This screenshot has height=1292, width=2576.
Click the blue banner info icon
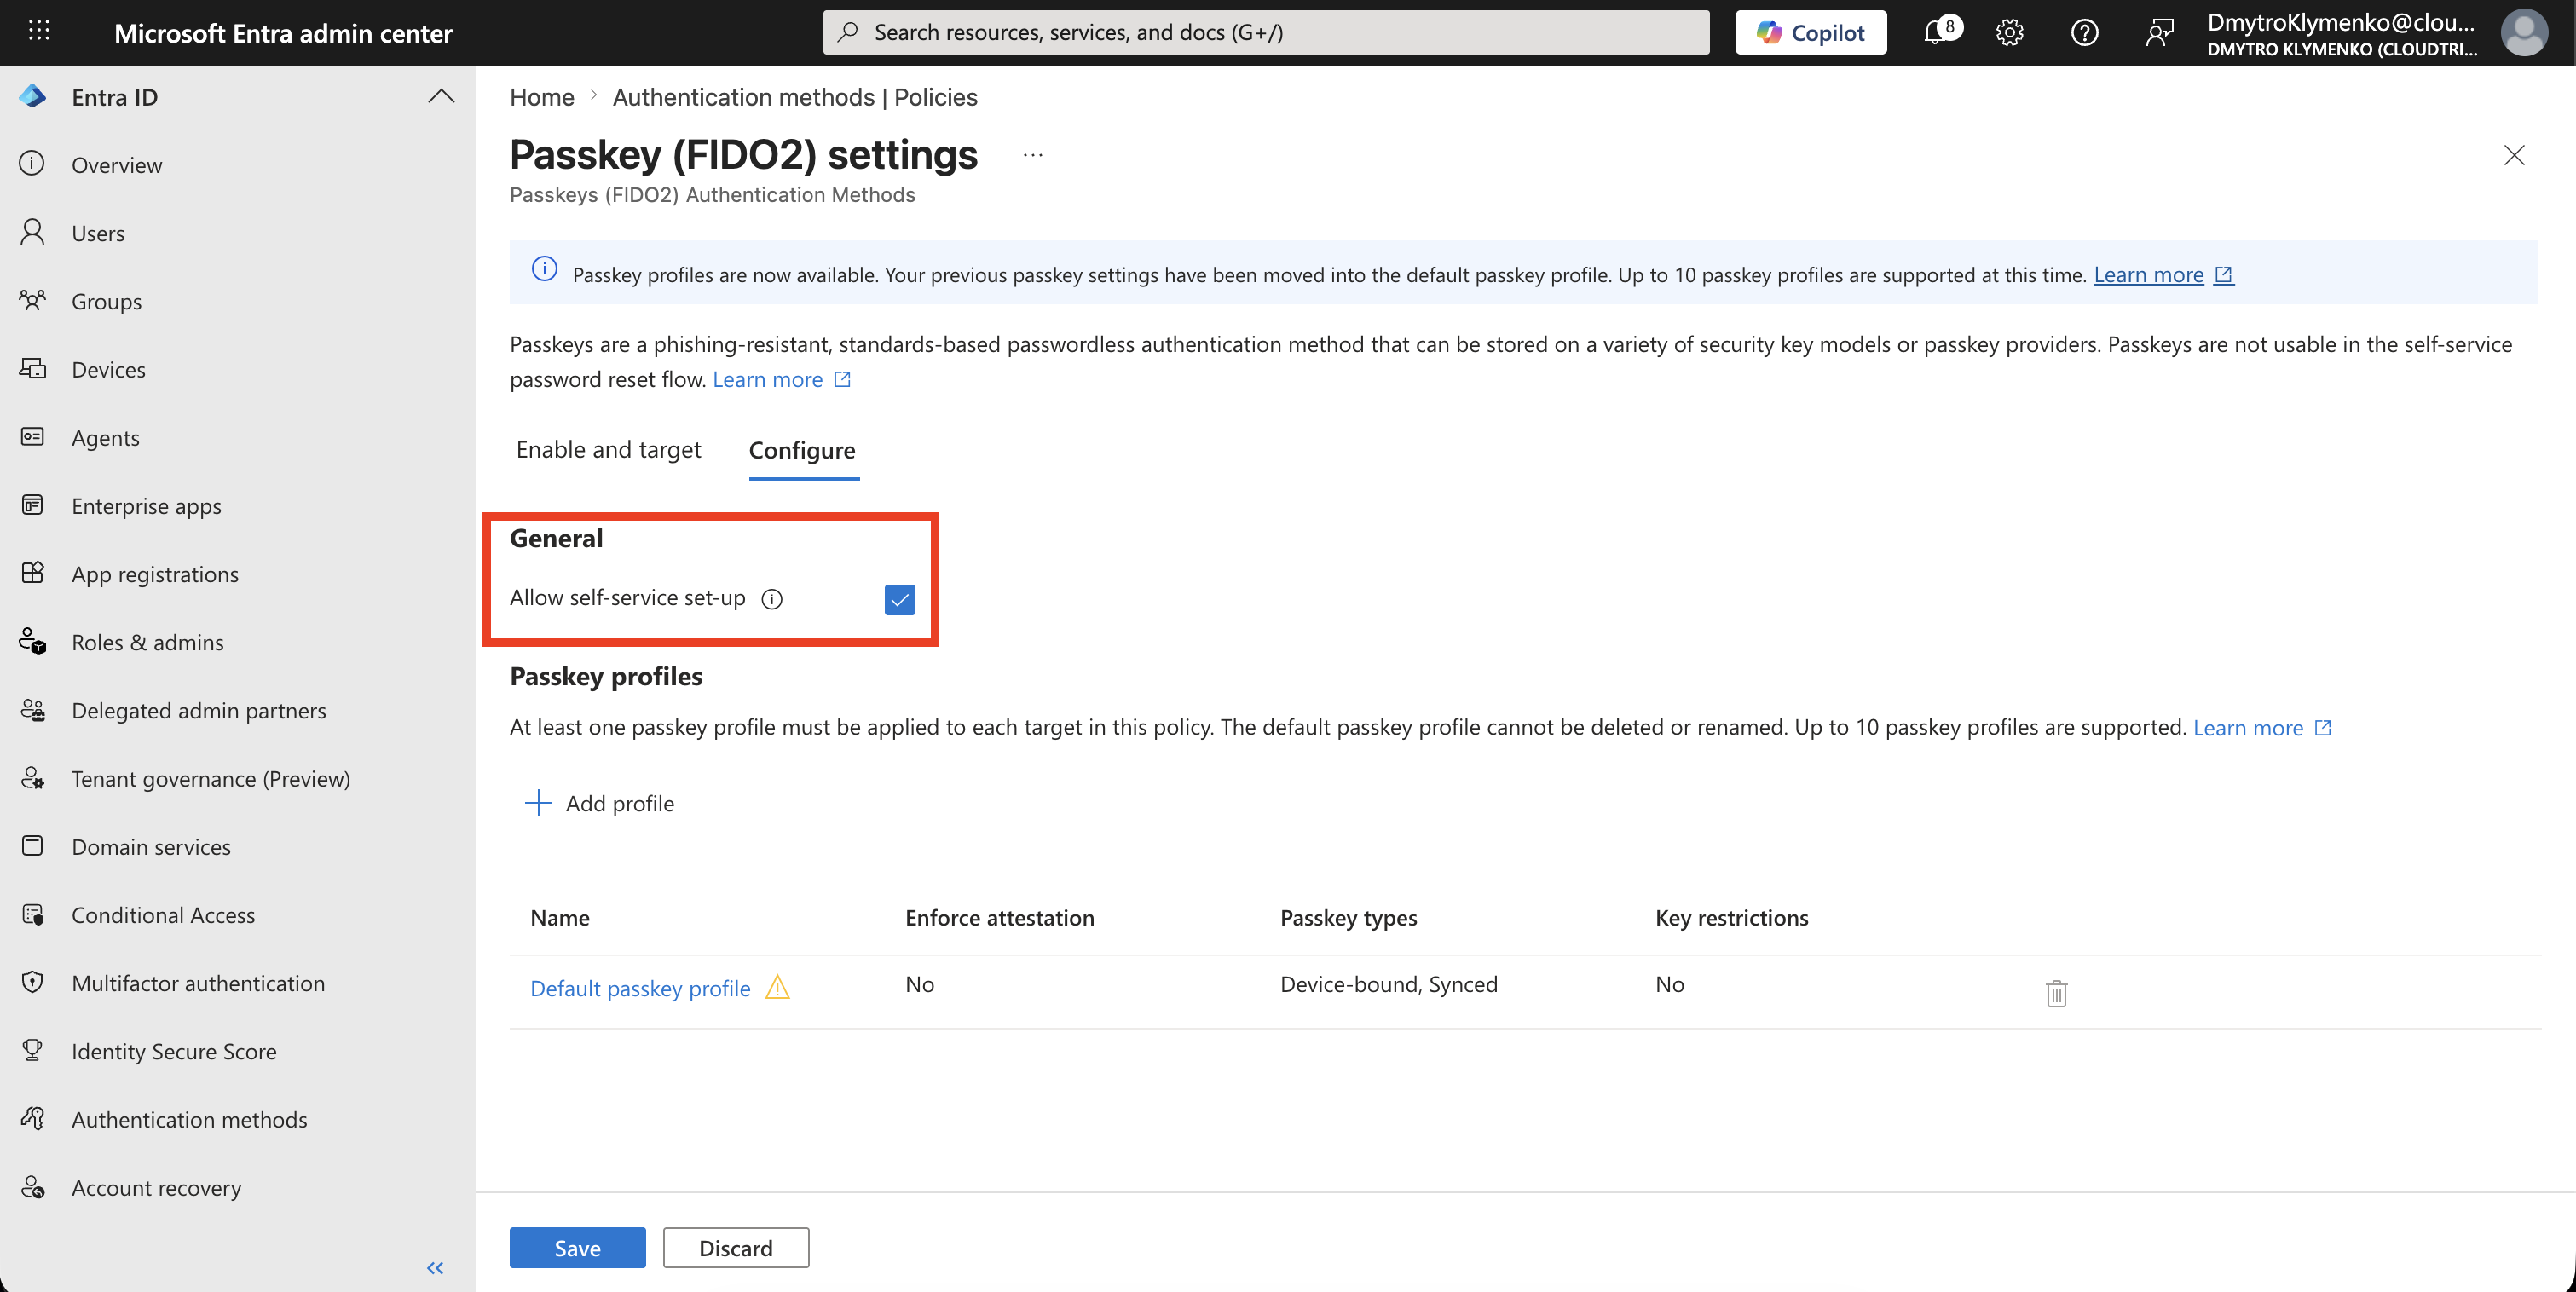coord(544,269)
